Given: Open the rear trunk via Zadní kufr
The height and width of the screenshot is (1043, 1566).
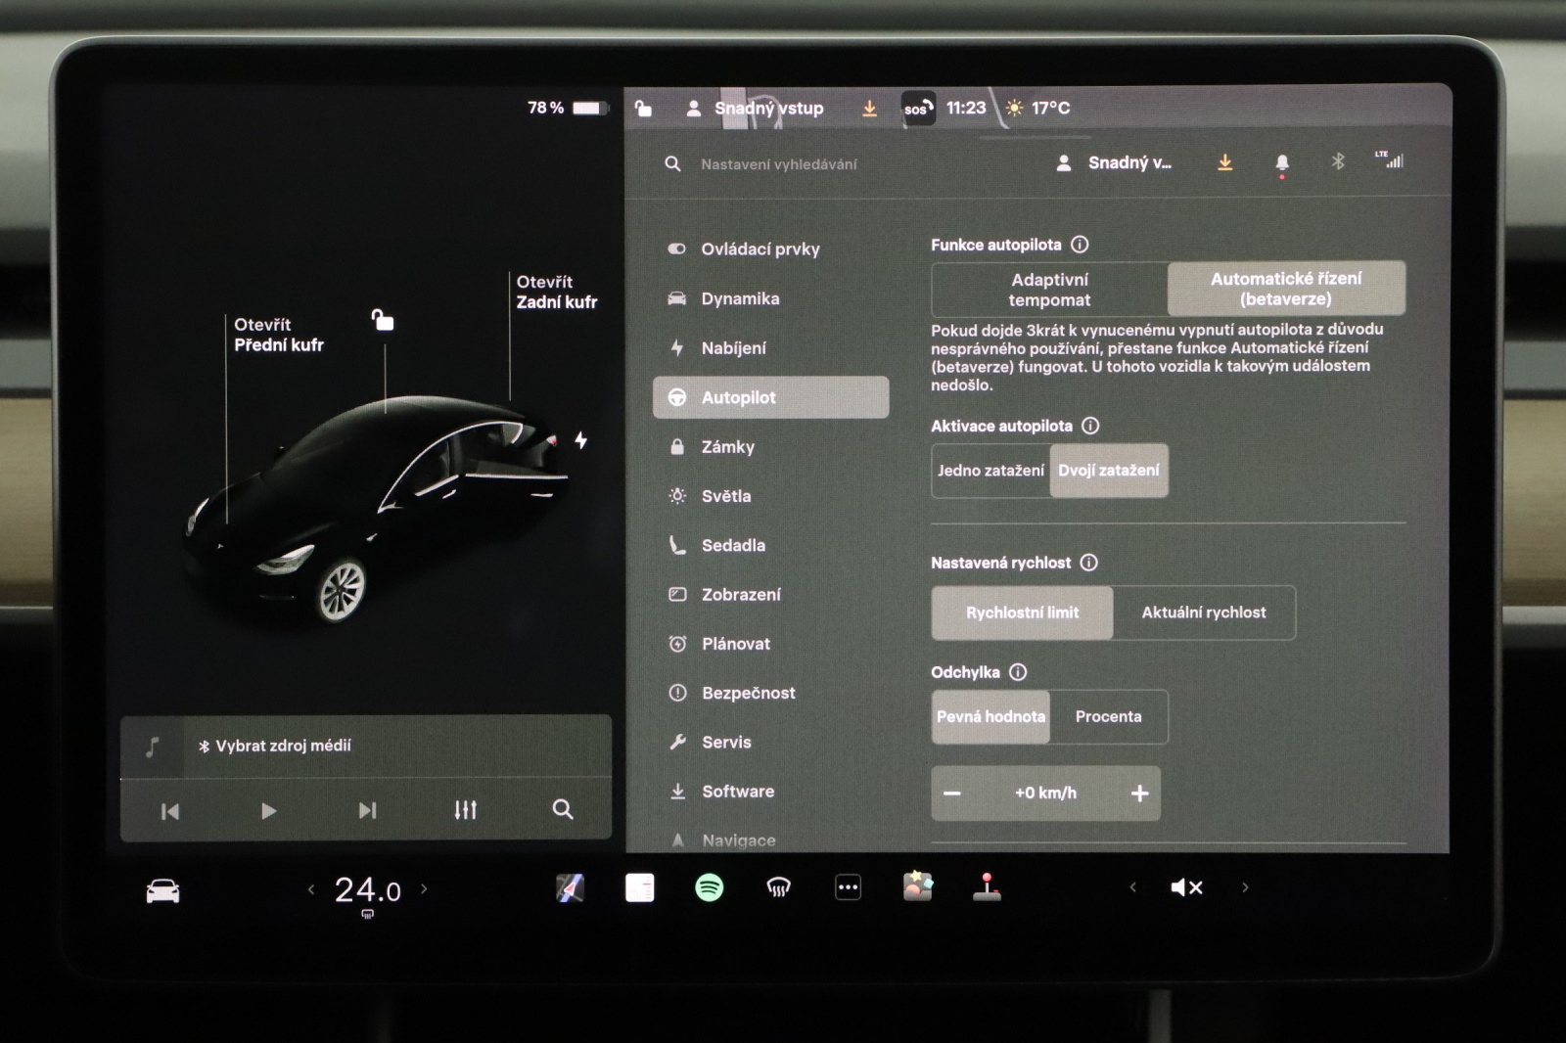Looking at the screenshot, I should (x=556, y=293).
